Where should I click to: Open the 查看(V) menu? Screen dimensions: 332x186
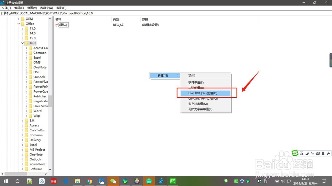point(32,8)
